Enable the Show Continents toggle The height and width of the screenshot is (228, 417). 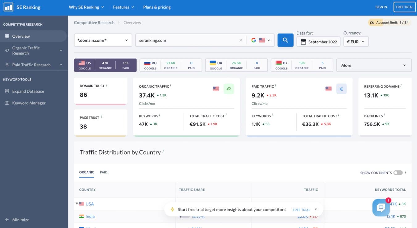[398, 172]
